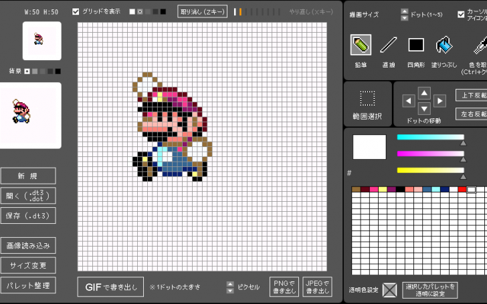
Task: Click the やり直し (Xキー) redo button
Action: (311, 12)
